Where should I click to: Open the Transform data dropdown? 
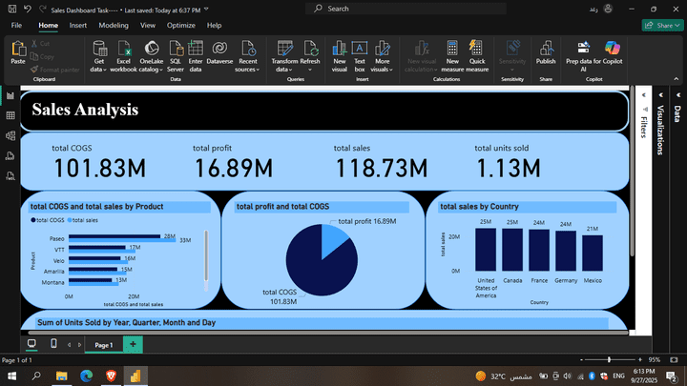tap(284, 69)
